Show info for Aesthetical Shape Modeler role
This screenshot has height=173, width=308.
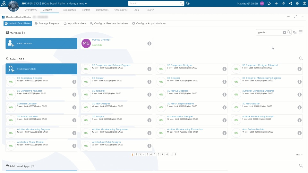pos(74,146)
